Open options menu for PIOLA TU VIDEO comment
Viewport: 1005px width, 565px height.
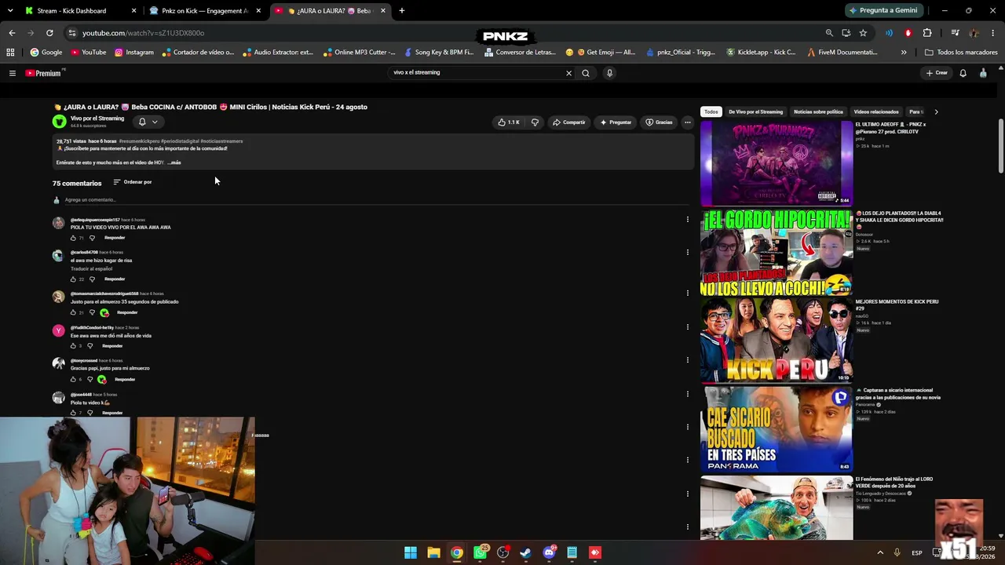click(687, 220)
